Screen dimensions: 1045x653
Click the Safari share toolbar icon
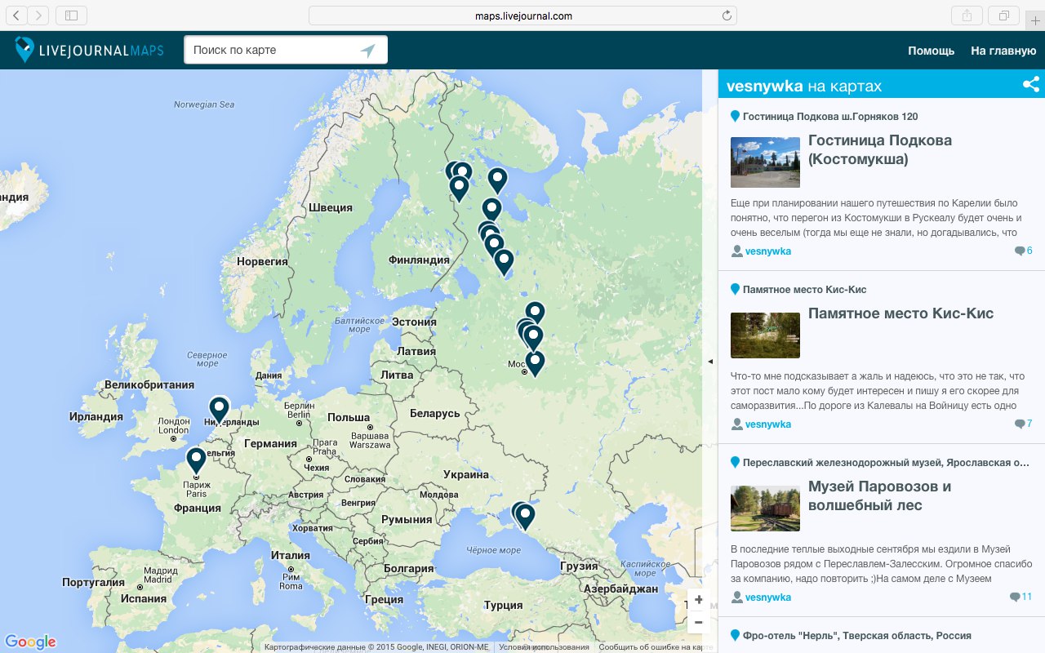pyautogui.click(x=967, y=16)
